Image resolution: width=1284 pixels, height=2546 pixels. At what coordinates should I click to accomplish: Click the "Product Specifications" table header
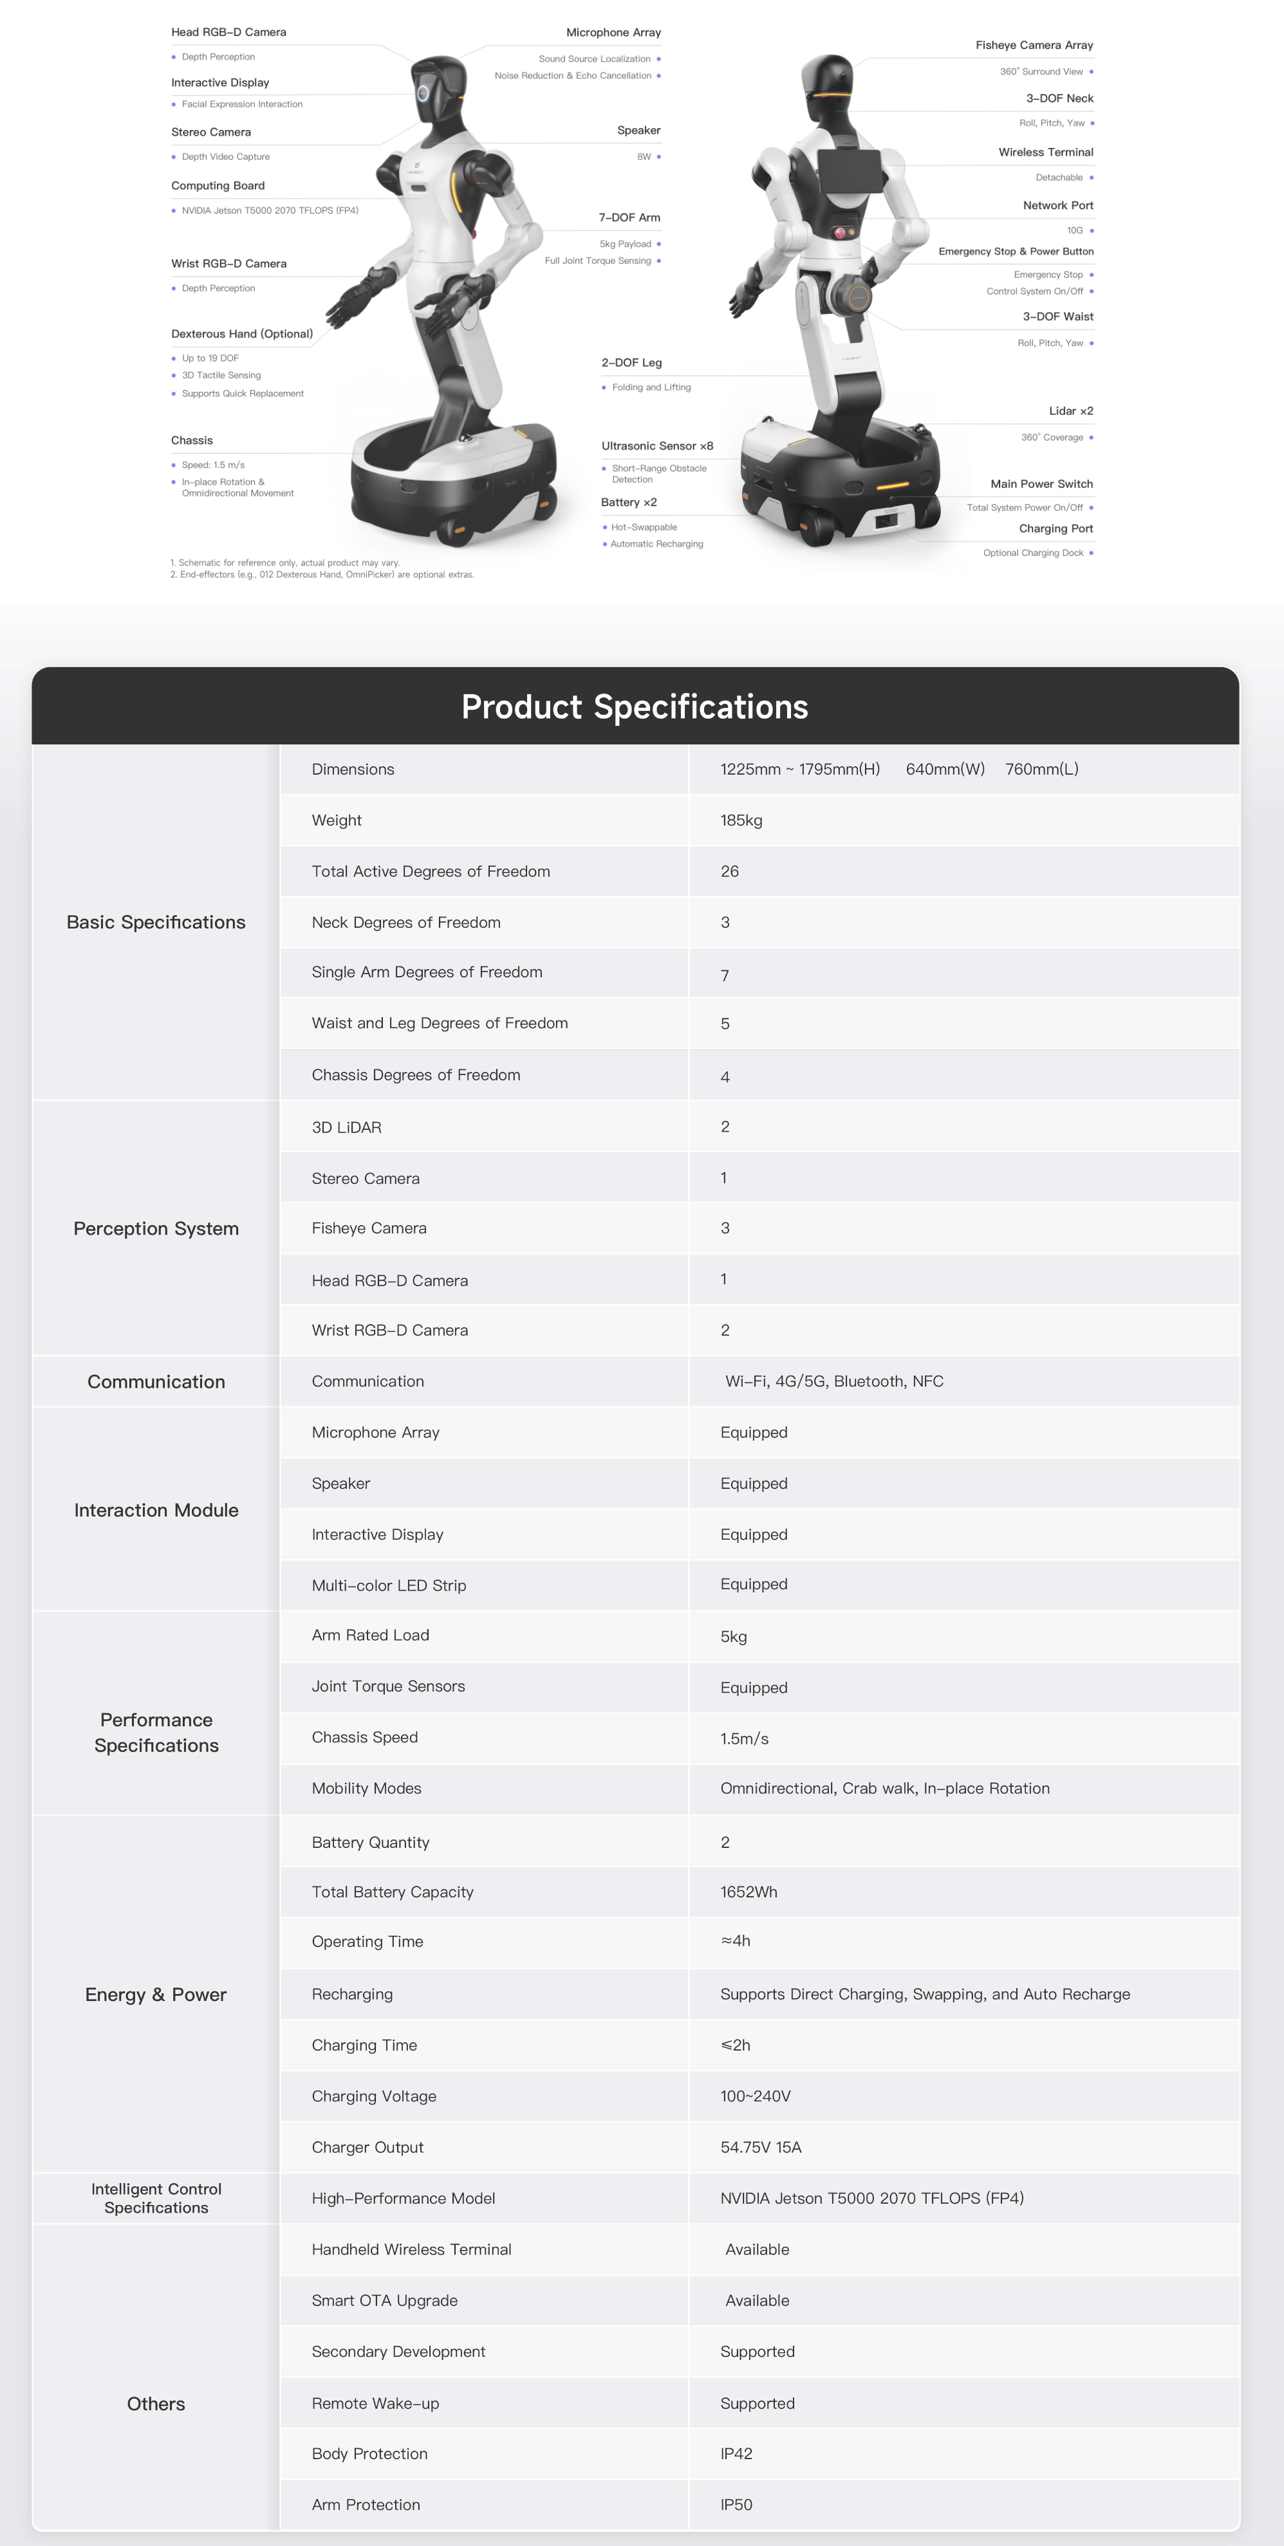(635, 706)
